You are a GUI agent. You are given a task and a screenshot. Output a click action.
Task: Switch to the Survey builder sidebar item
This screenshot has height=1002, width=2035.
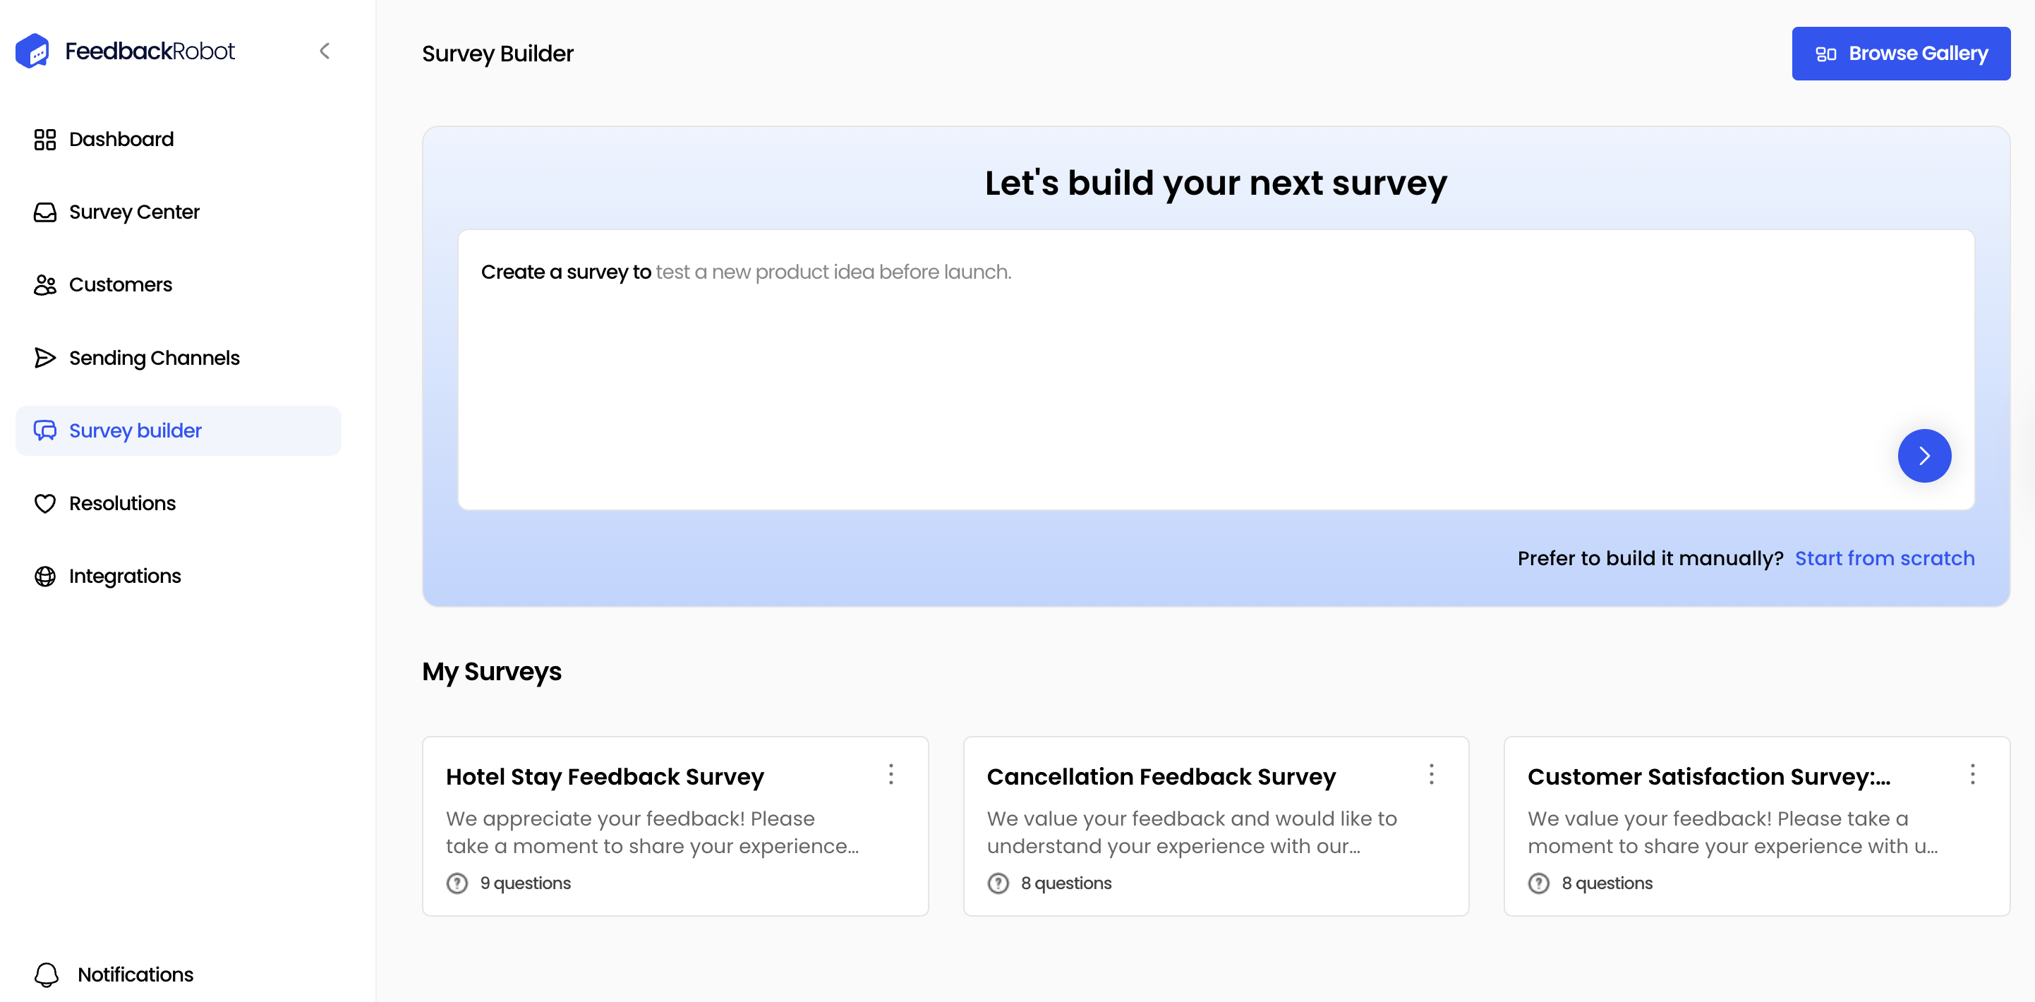point(134,430)
